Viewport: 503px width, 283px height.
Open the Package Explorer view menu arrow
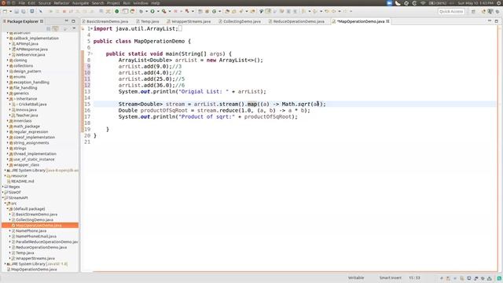[x=74, y=28]
